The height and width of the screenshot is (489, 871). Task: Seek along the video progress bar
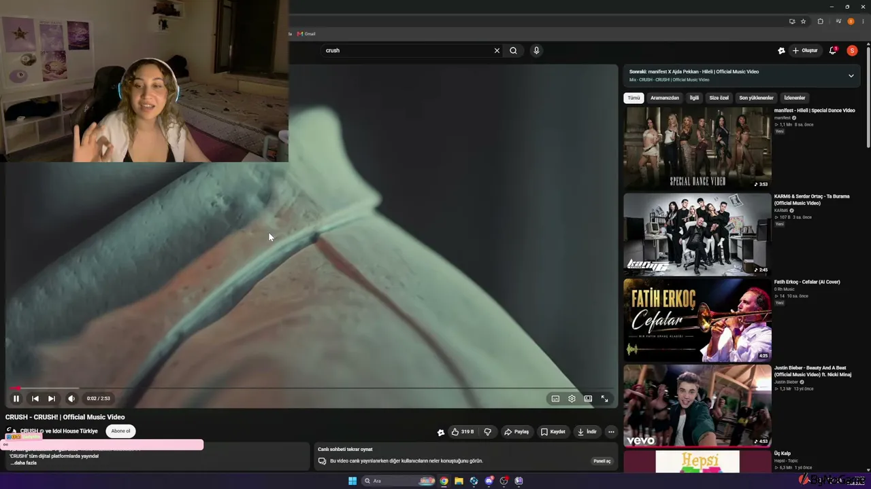coord(312,388)
